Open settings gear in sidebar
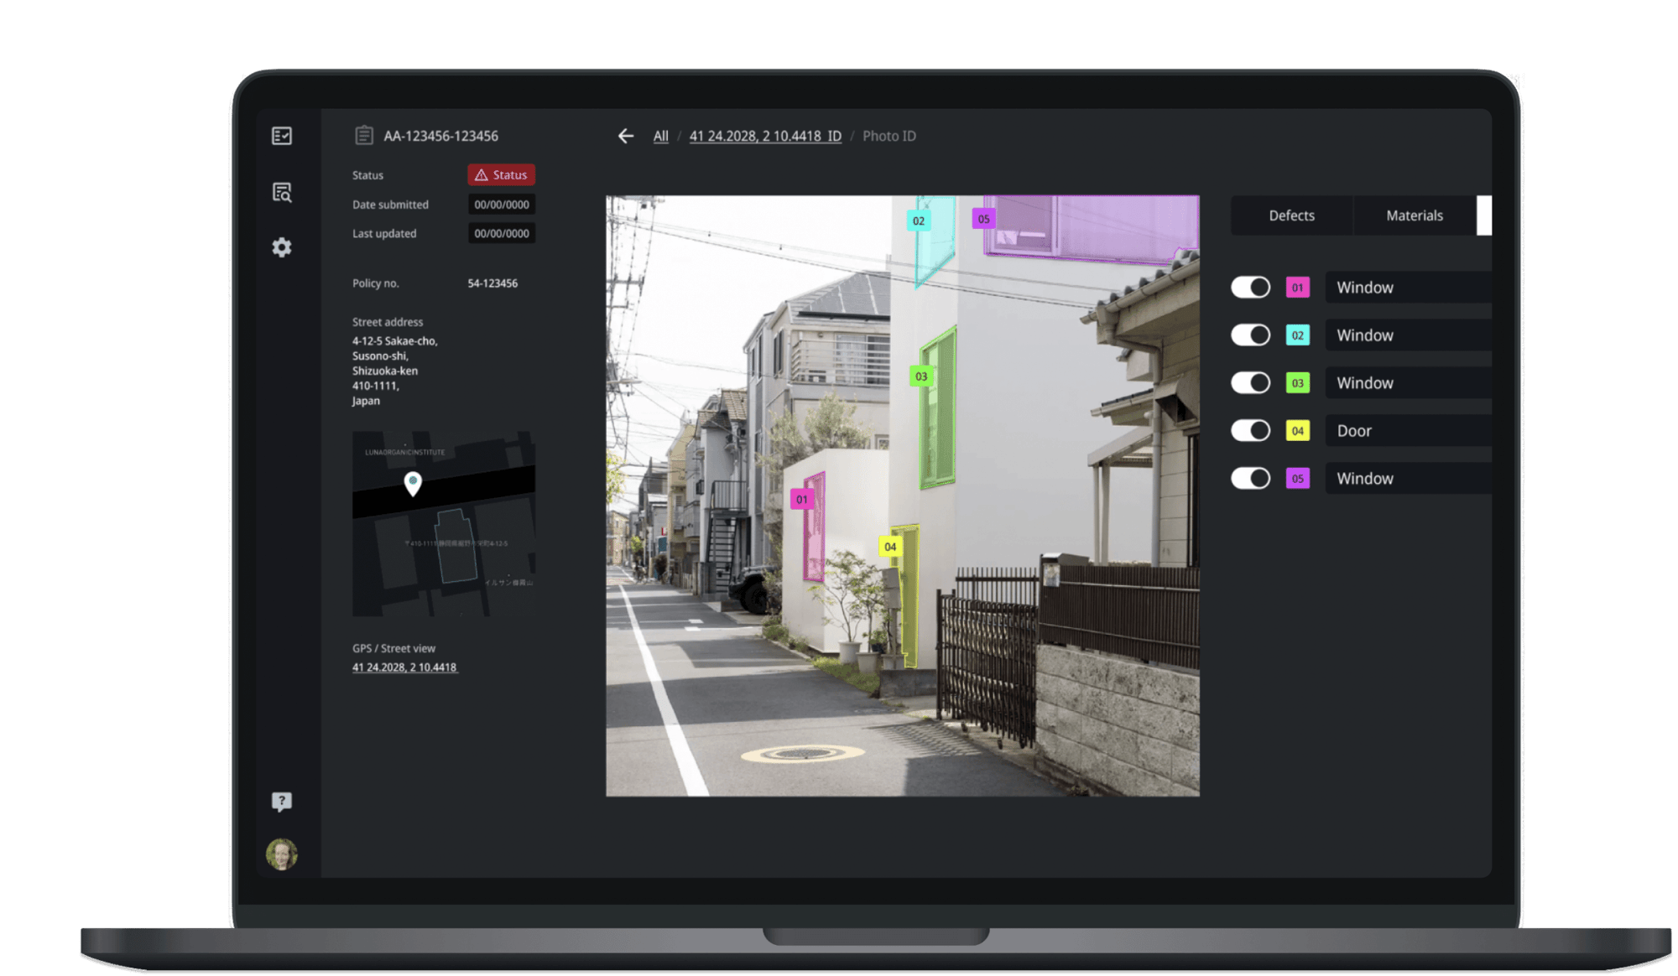The width and height of the screenshot is (1678, 976). pyautogui.click(x=282, y=247)
